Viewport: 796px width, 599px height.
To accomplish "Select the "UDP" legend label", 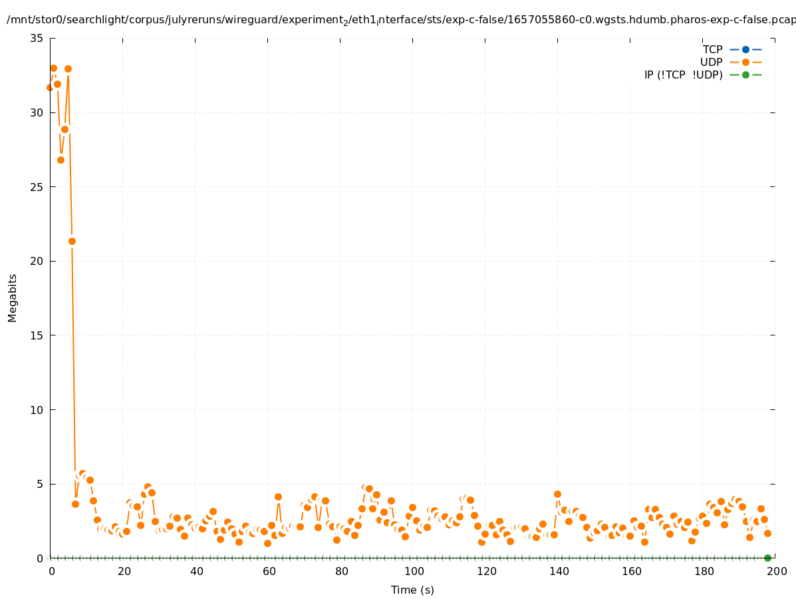I will [x=711, y=62].
